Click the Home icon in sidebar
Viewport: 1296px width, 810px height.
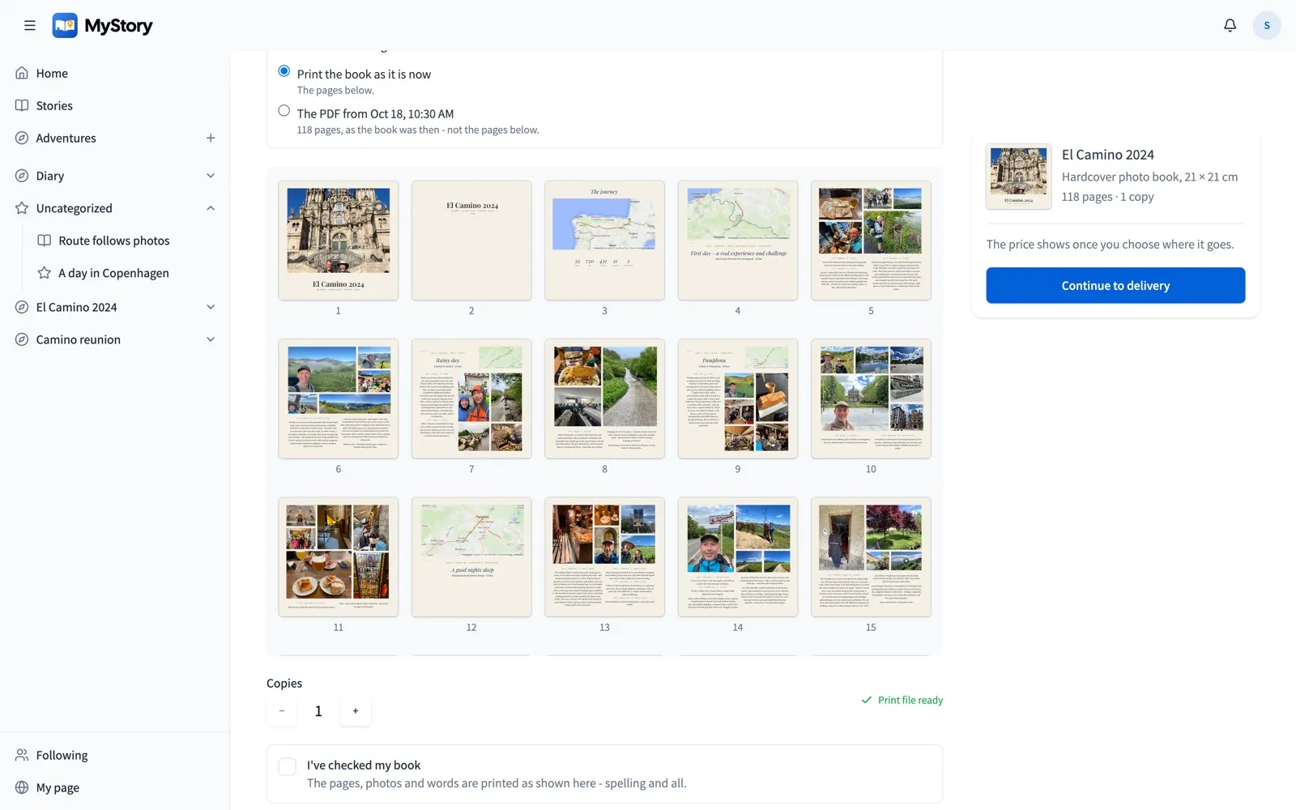coord(22,73)
